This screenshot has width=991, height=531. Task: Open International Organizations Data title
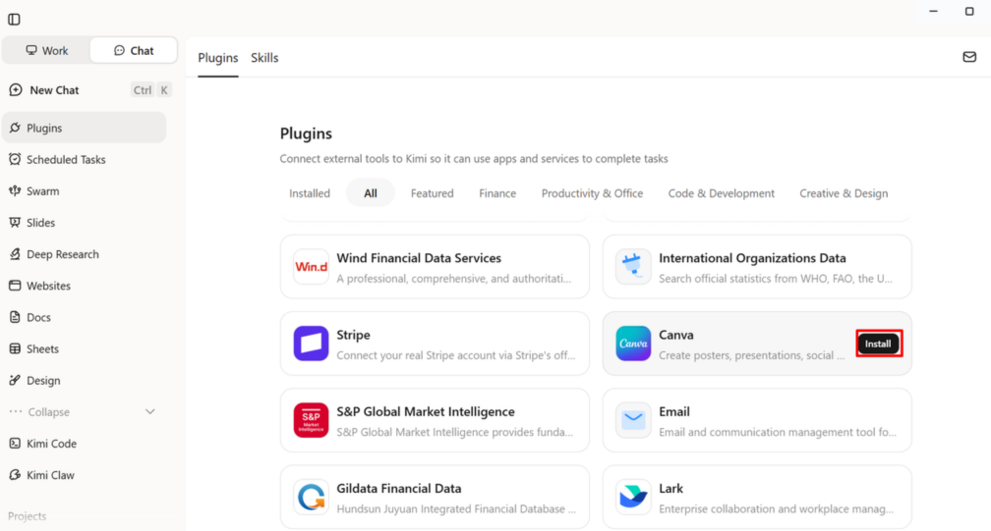(752, 258)
